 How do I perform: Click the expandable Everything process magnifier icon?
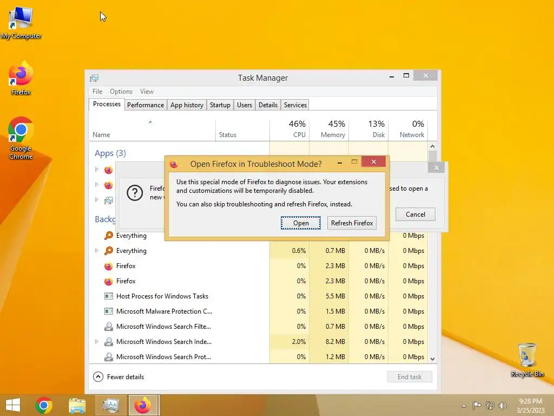point(108,251)
